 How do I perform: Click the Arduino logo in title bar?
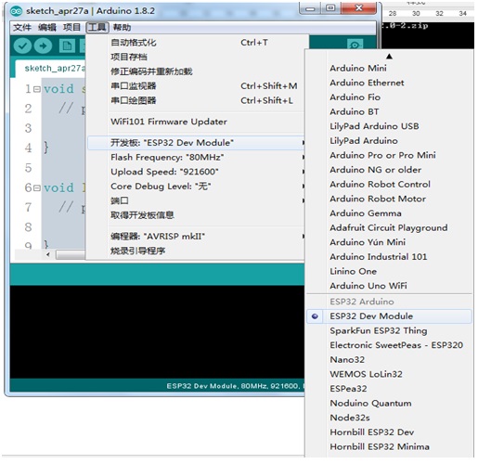16,11
